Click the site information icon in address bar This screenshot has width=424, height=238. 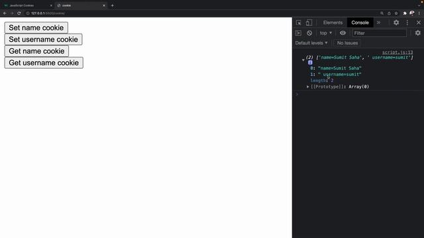pyautogui.click(x=28, y=13)
